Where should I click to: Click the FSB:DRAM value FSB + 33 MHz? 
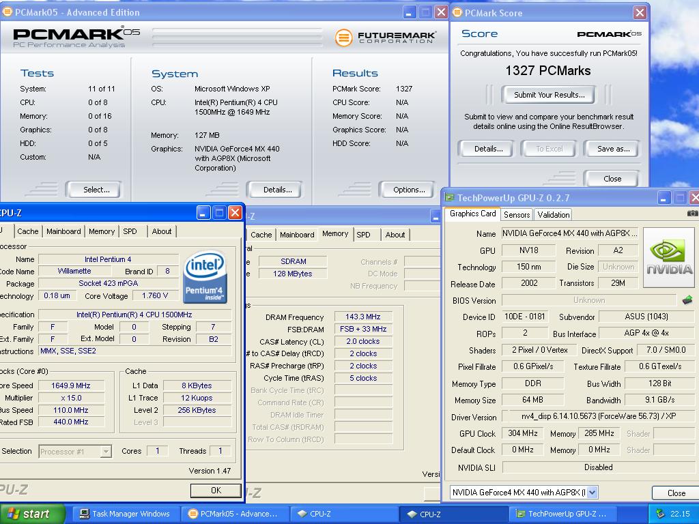(363, 329)
